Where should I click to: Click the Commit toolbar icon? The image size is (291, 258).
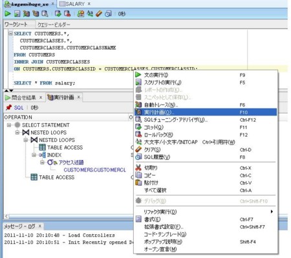pos(58,14)
